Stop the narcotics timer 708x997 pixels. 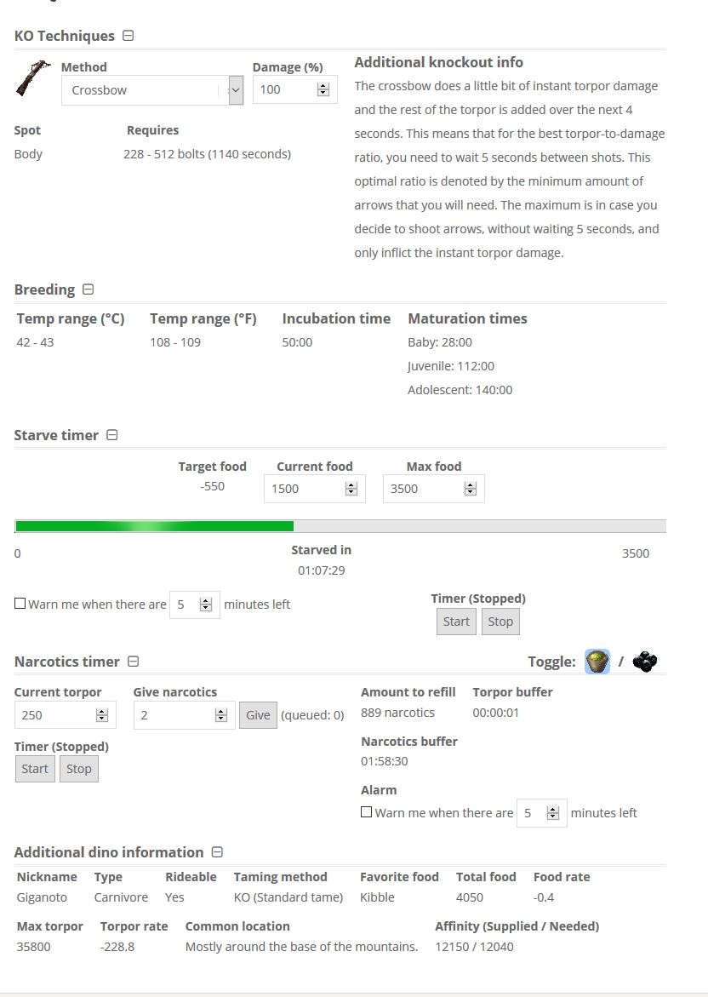tap(79, 769)
